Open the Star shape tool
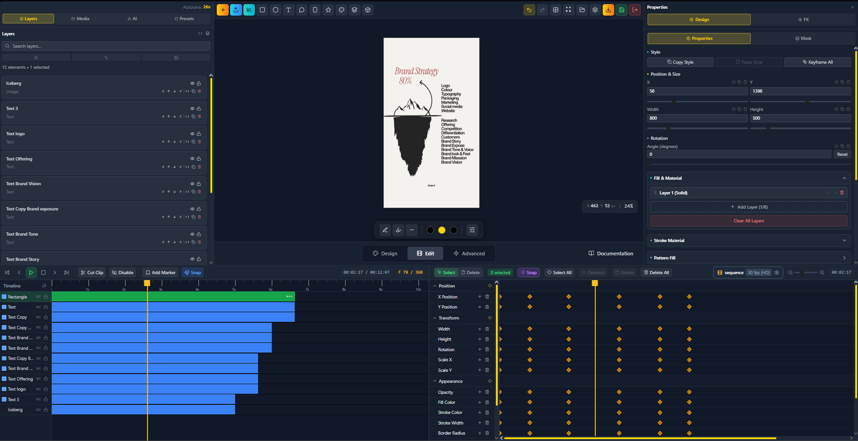The width and height of the screenshot is (858, 441). [328, 10]
